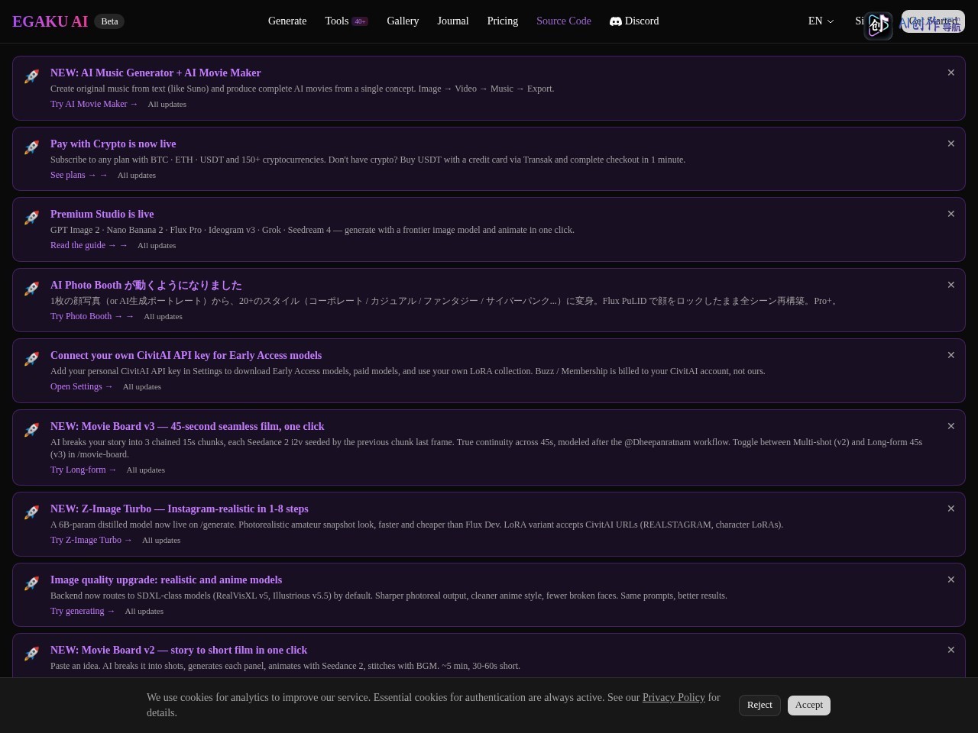Viewport: 978px width, 733px height.
Task: Open the EN language dropdown
Action: tap(821, 21)
